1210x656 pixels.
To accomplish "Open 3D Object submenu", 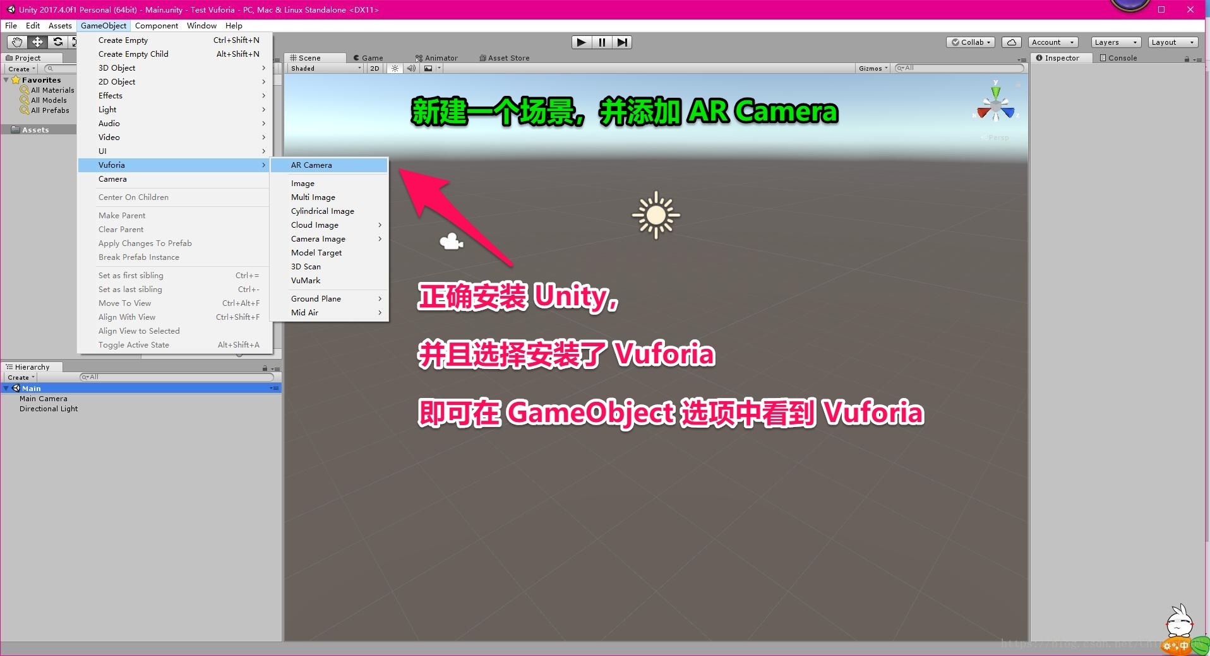I will tap(175, 68).
